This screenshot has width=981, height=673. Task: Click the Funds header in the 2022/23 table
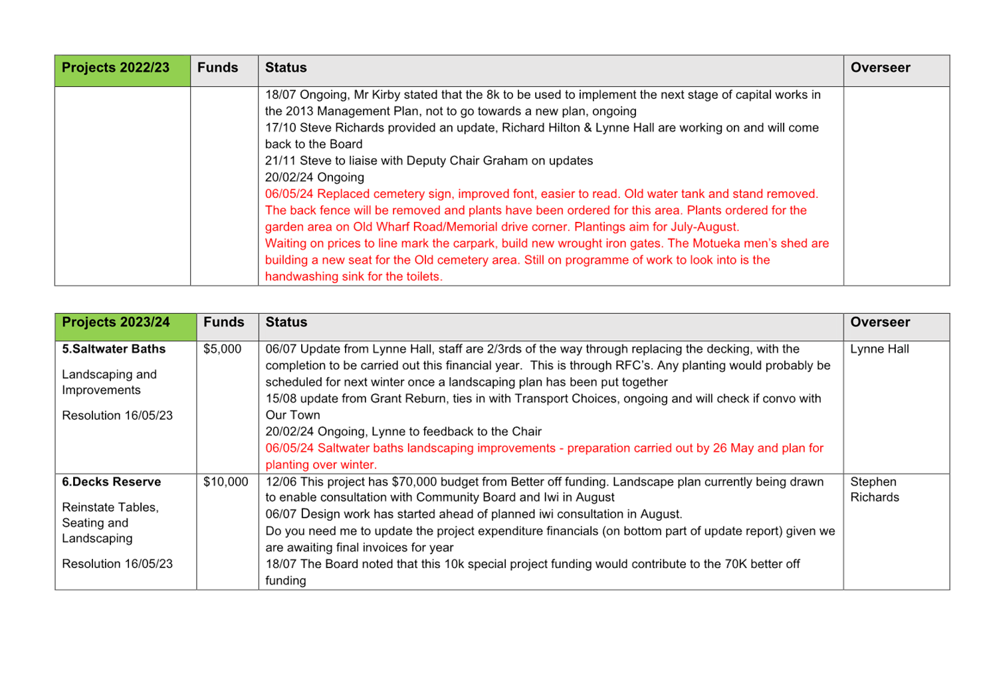tap(224, 70)
